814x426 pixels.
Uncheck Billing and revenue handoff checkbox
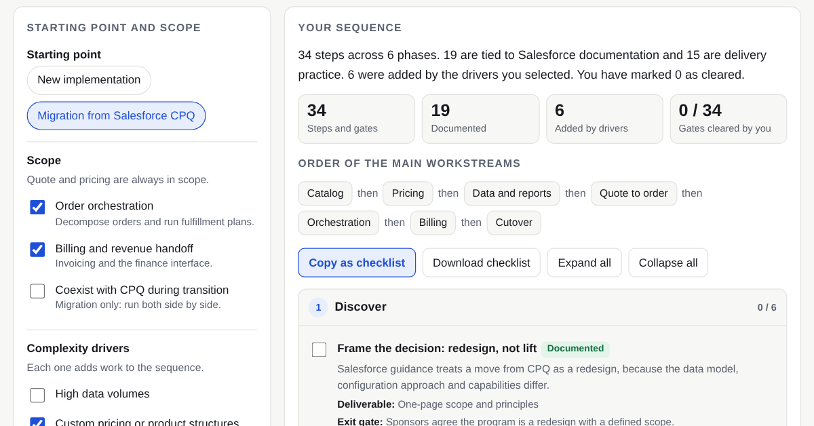click(x=37, y=249)
